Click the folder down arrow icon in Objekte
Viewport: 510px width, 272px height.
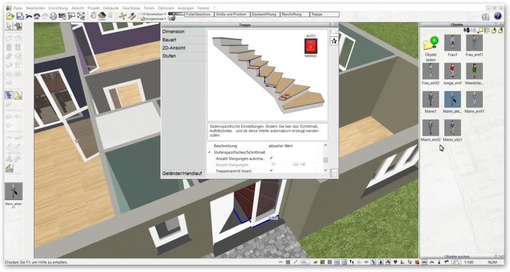pyautogui.click(x=500, y=30)
